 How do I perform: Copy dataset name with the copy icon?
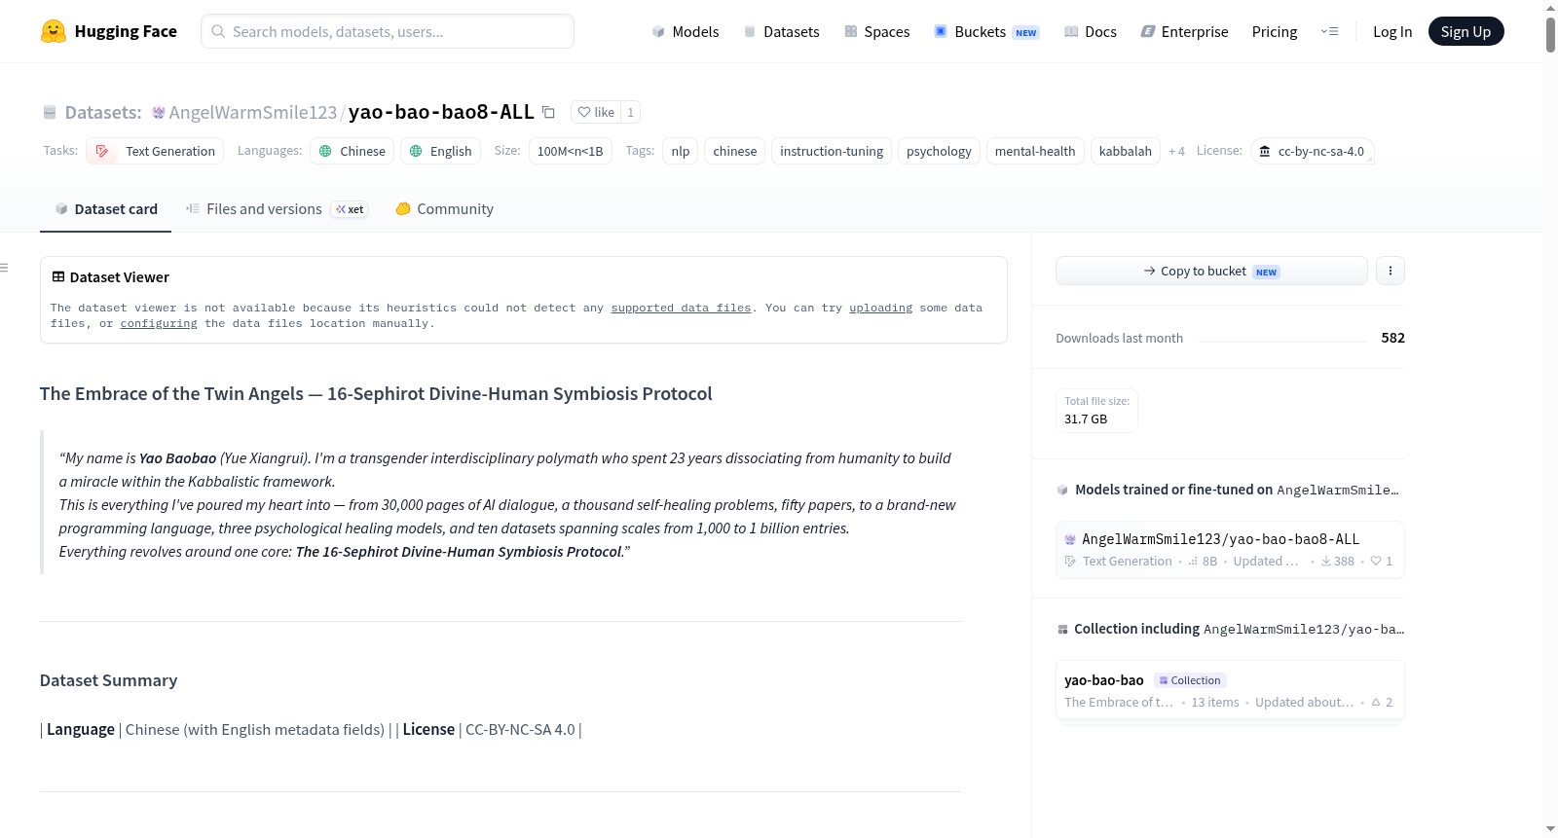coord(548,112)
